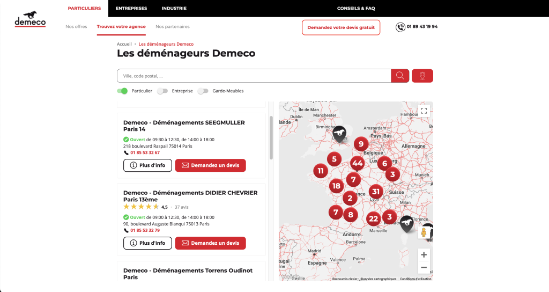The width and height of the screenshot is (549, 292).
Task: Open the ENTREPRISES top tab
Action: (x=131, y=9)
